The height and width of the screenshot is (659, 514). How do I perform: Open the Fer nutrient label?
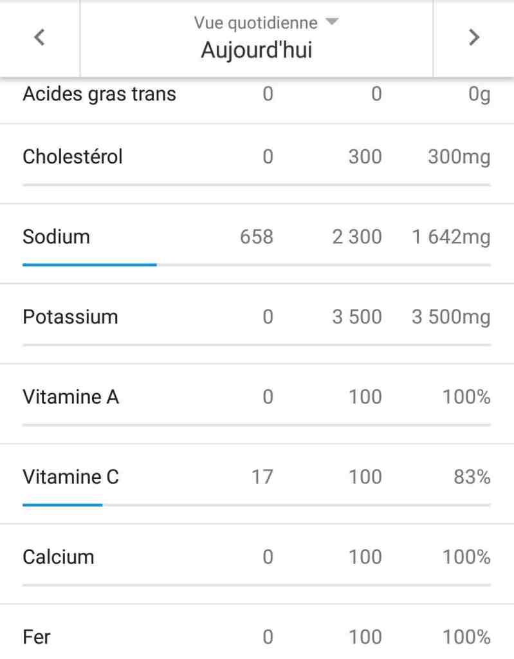pyautogui.click(x=37, y=637)
